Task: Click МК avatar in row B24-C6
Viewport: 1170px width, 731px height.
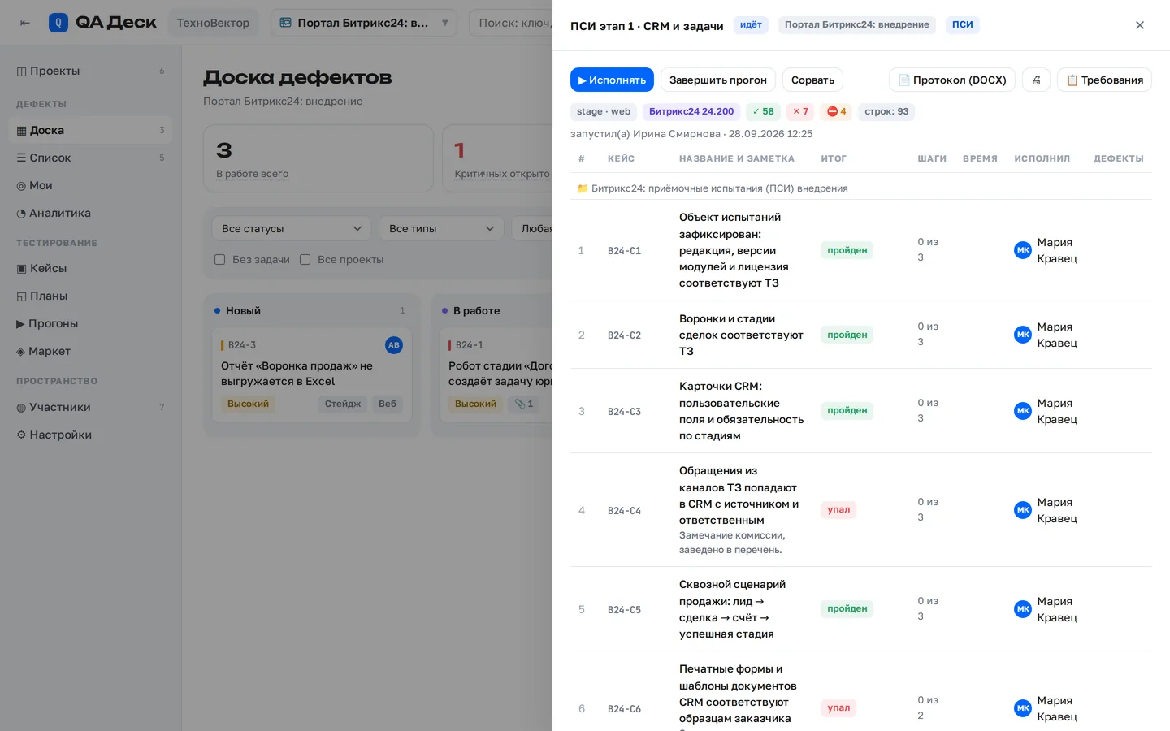Action: click(1023, 708)
